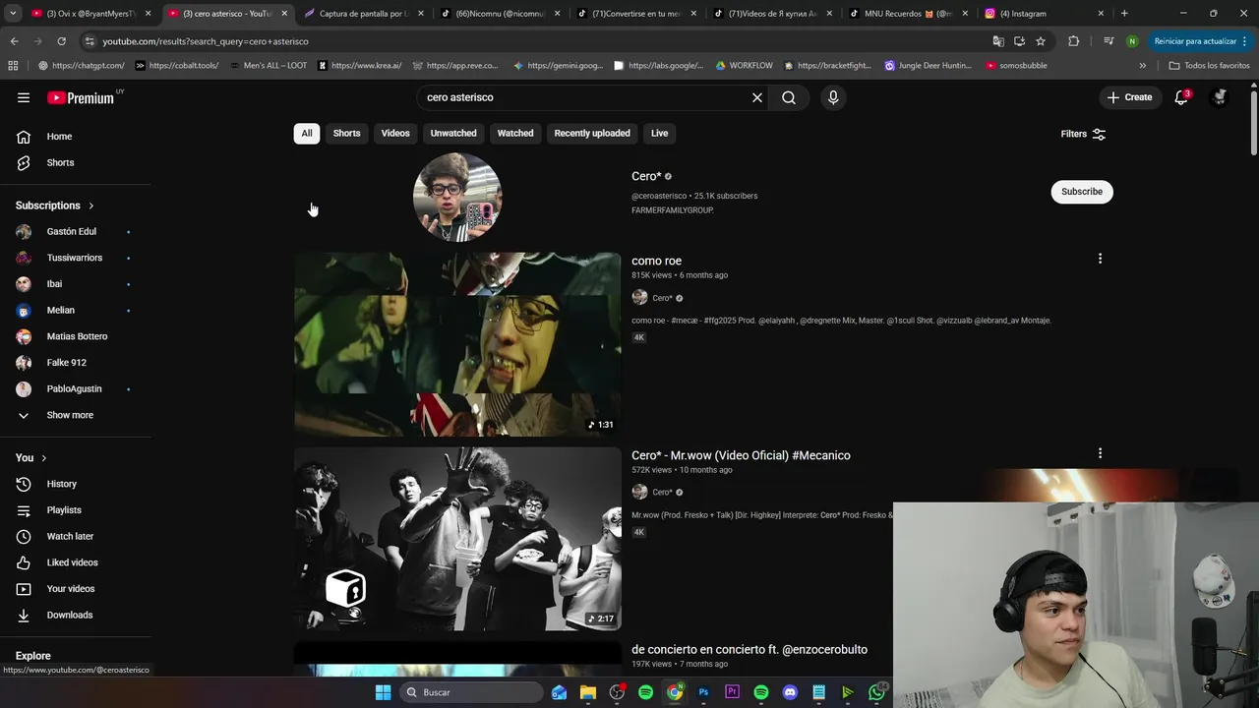Open the Chrome extensions puzzle icon

click(x=1073, y=41)
